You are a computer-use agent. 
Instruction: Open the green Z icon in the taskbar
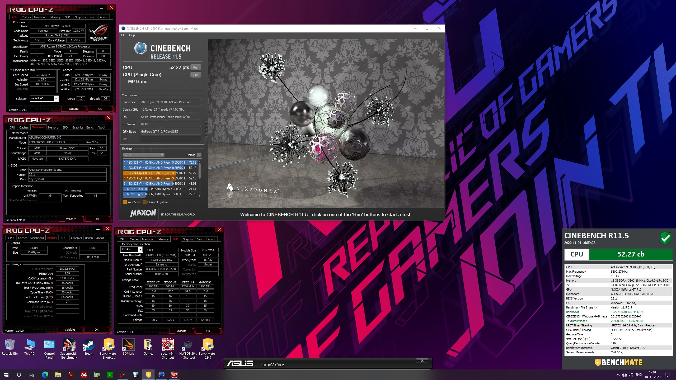tap(110, 374)
